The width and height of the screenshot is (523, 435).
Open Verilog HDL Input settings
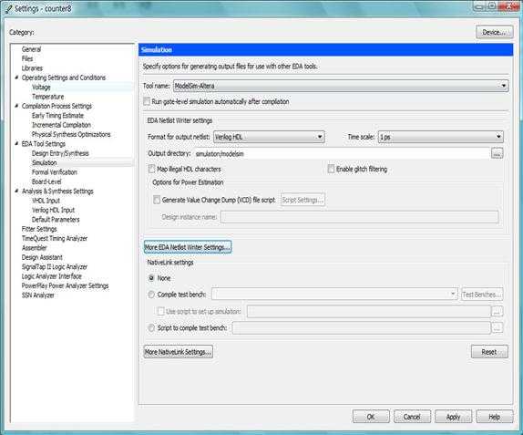(53, 210)
